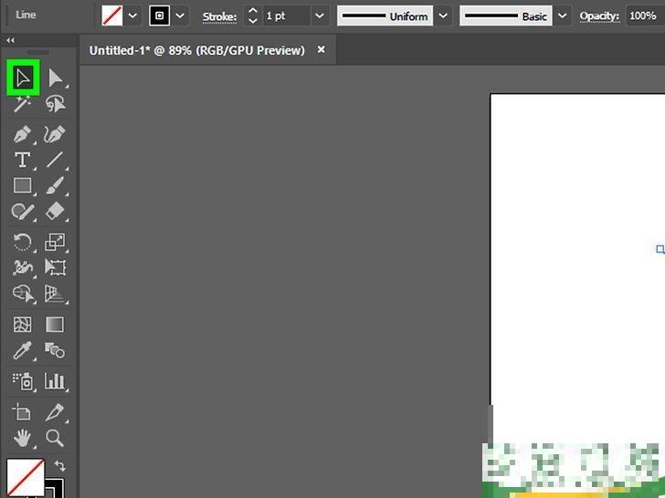
Task: Adjust stroke weight with stepper arrows
Action: 253,16
